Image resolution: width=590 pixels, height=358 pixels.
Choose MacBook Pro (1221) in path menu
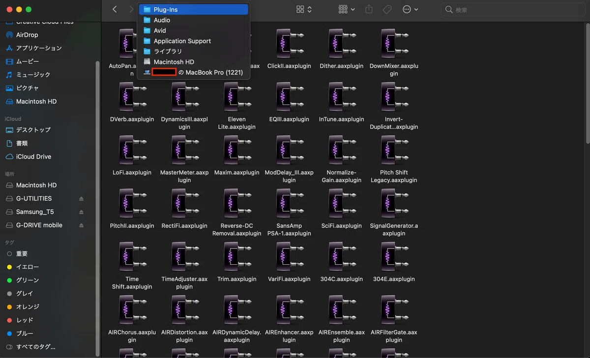pos(194,72)
